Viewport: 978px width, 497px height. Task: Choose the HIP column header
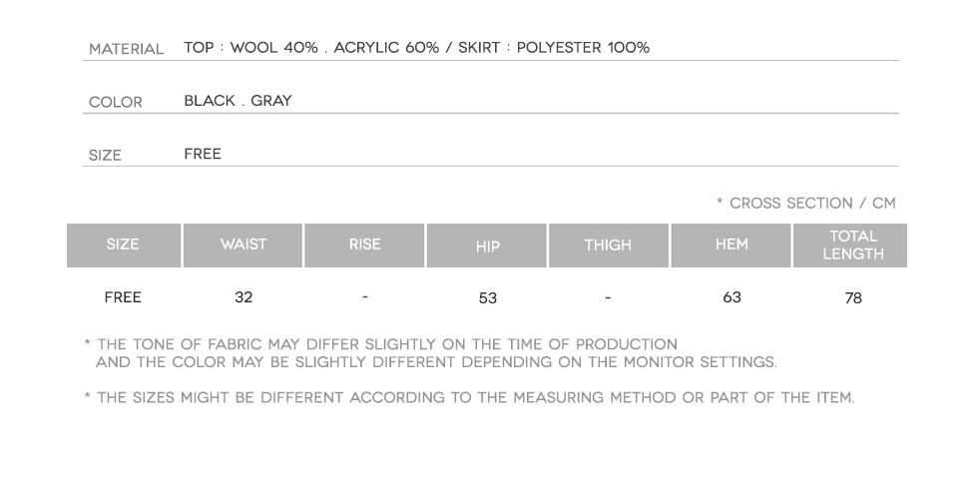pyautogui.click(x=487, y=246)
